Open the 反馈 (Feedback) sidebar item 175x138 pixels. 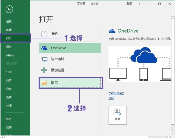(x=9, y=127)
